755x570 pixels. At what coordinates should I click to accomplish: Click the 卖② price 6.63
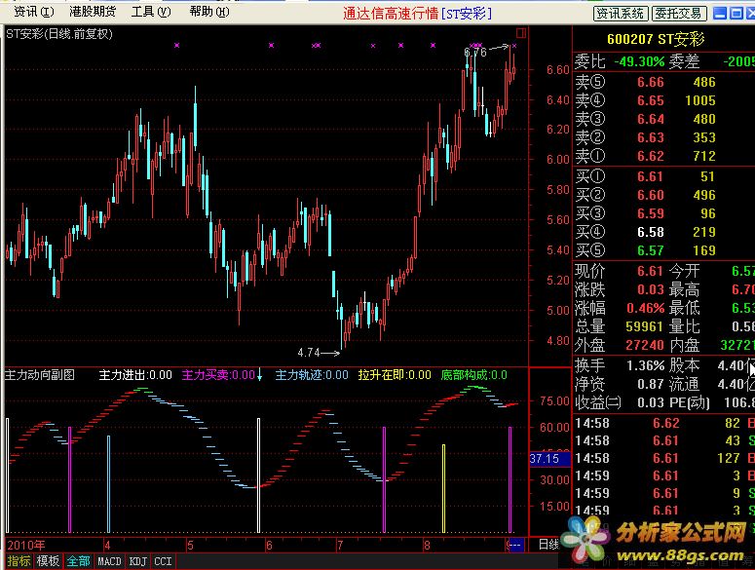pos(651,137)
